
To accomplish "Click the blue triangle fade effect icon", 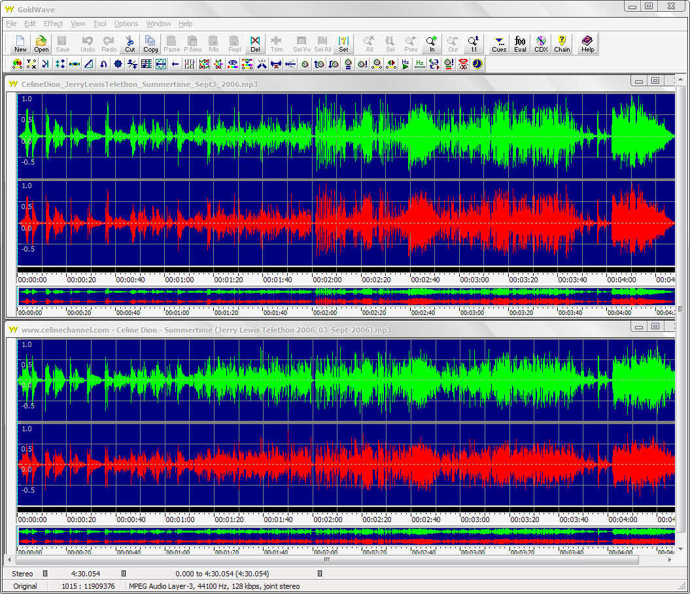I will [x=89, y=64].
